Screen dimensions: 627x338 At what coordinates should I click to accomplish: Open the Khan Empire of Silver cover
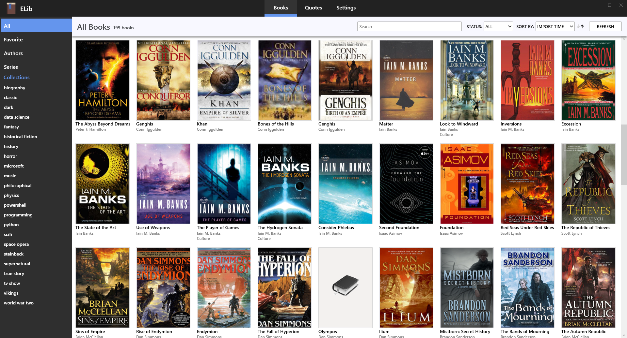point(224,80)
